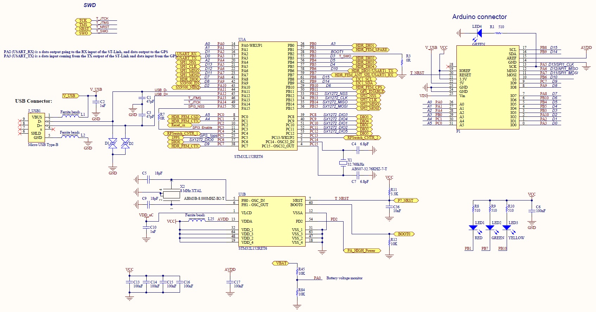Select the yellow LED3 symbol
This screenshot has width=596, height=312.
(x=507, y=228)
